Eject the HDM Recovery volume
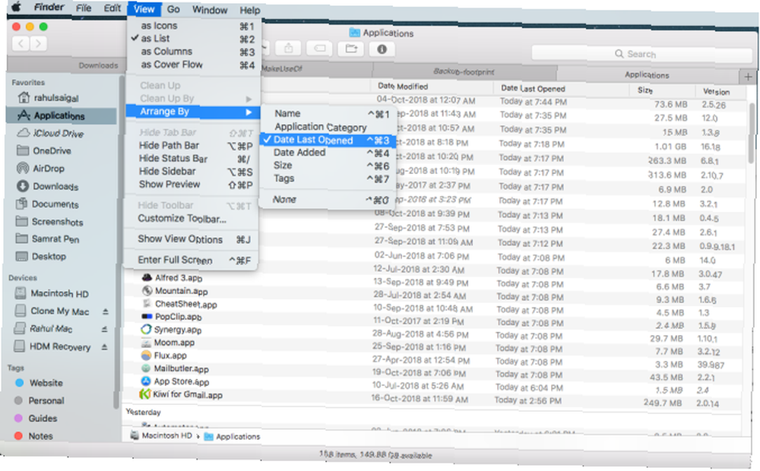This screenshot has width=760, height=471. tap(104, 347)
